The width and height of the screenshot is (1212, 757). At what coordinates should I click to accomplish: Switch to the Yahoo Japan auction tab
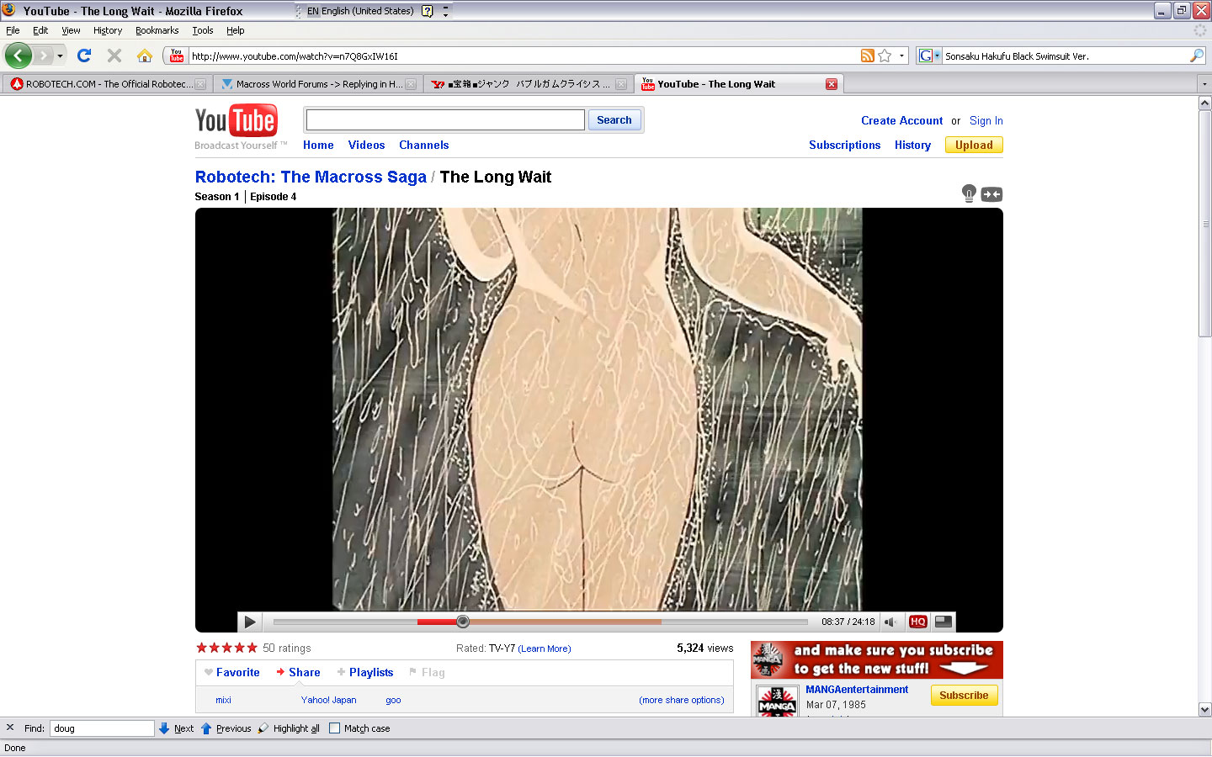[x=528, y=84]
